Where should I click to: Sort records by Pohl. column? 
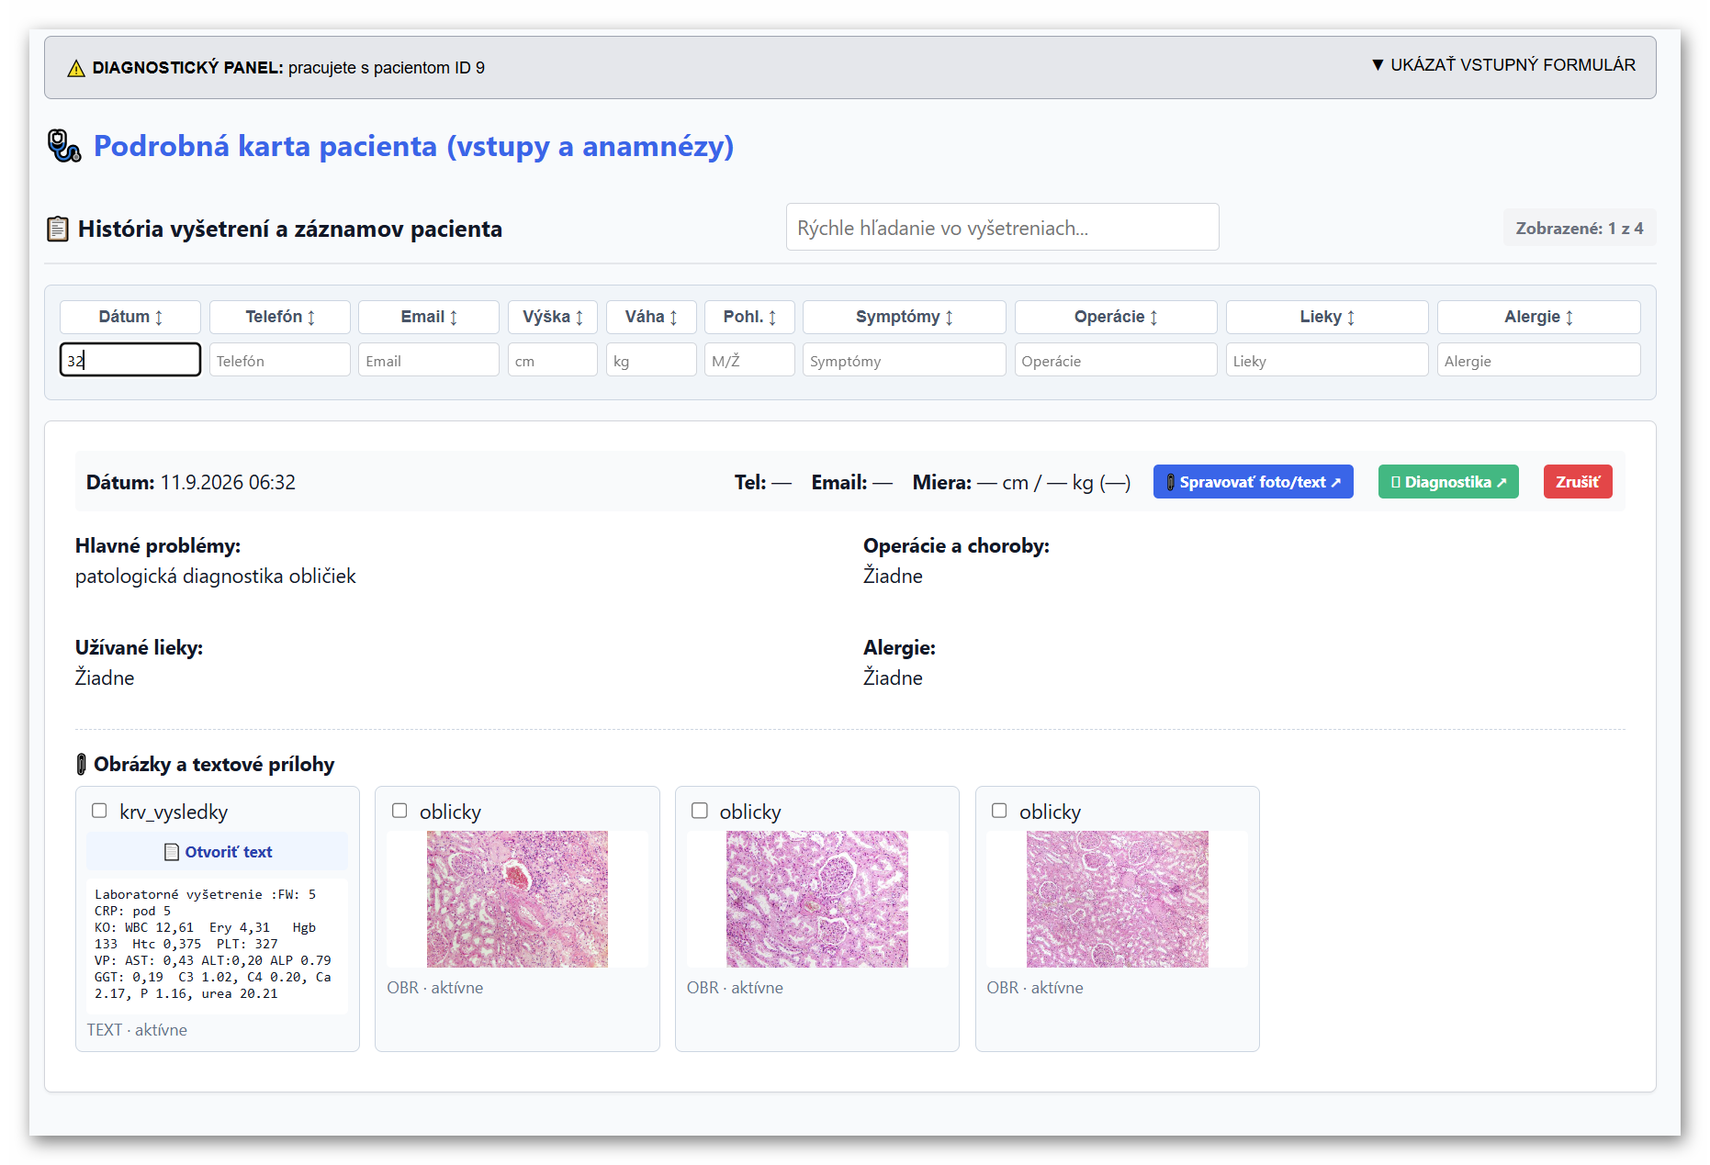[x=749, y=317]
